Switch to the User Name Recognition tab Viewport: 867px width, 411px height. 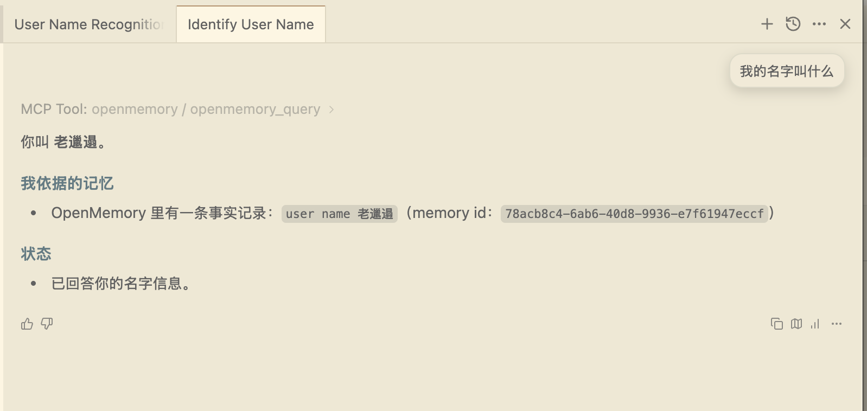tap(87, 24)
